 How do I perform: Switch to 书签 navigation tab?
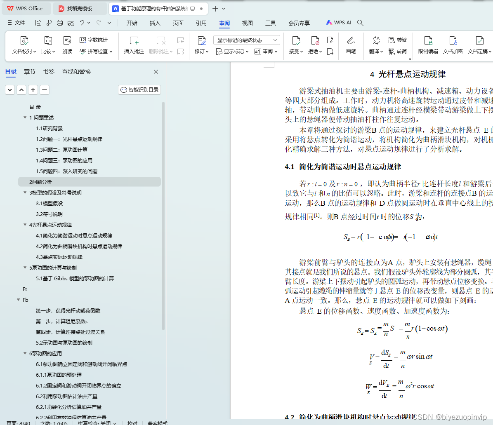coord(48,72)
